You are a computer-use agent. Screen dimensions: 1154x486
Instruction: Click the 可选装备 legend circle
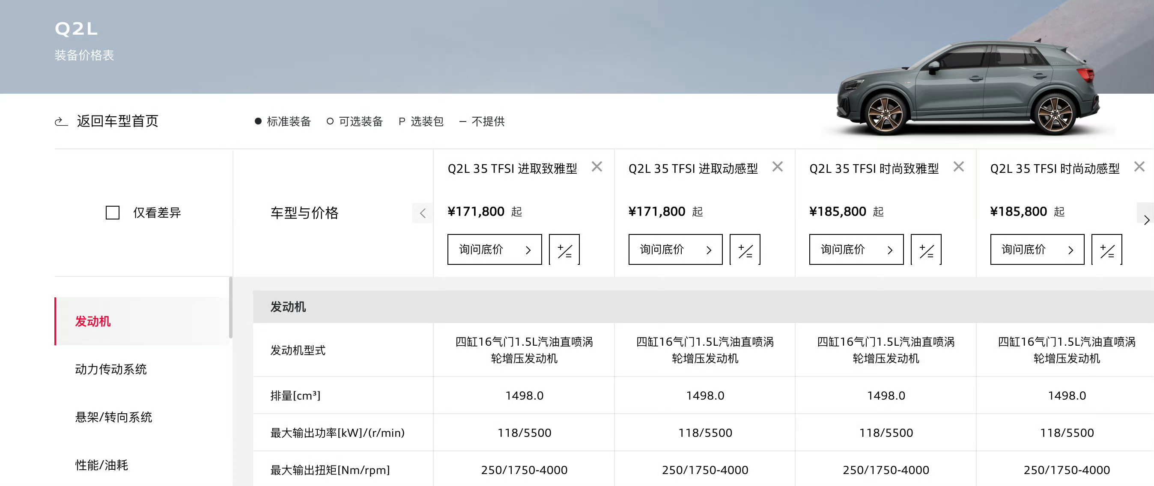click(x=330, y=121)
